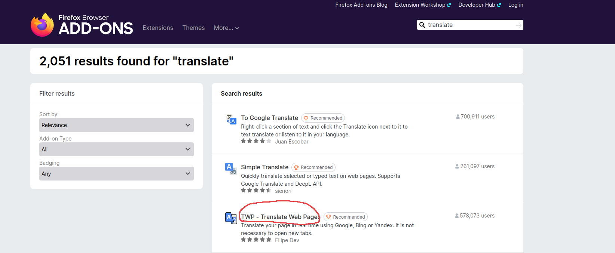Screen dimensions: 615x253
Task: Expand the Add-on Type dropdown
Action: click(x=116, y=149)
